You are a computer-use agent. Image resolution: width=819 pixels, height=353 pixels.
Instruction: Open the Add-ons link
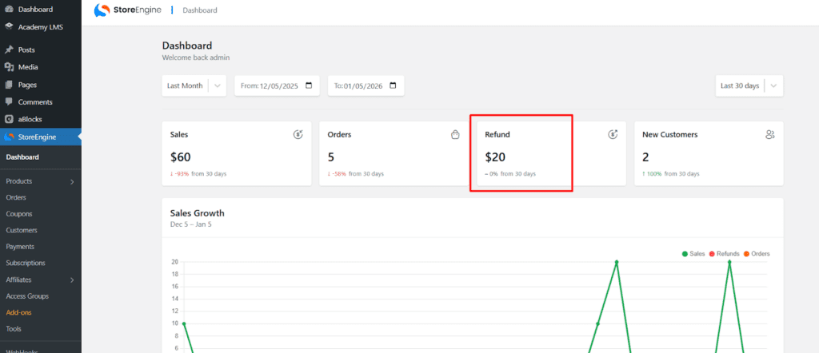coord(20,312)
